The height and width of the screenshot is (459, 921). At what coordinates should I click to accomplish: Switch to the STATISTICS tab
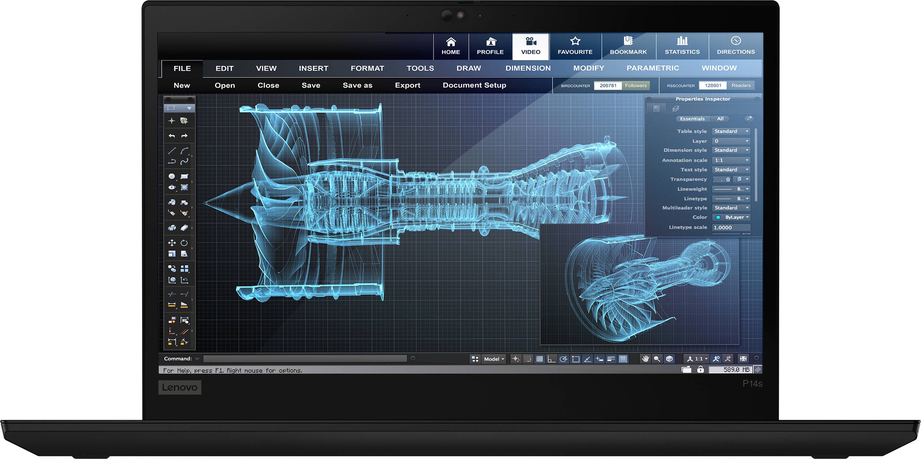pyautogui.click(x=682, y=46)
